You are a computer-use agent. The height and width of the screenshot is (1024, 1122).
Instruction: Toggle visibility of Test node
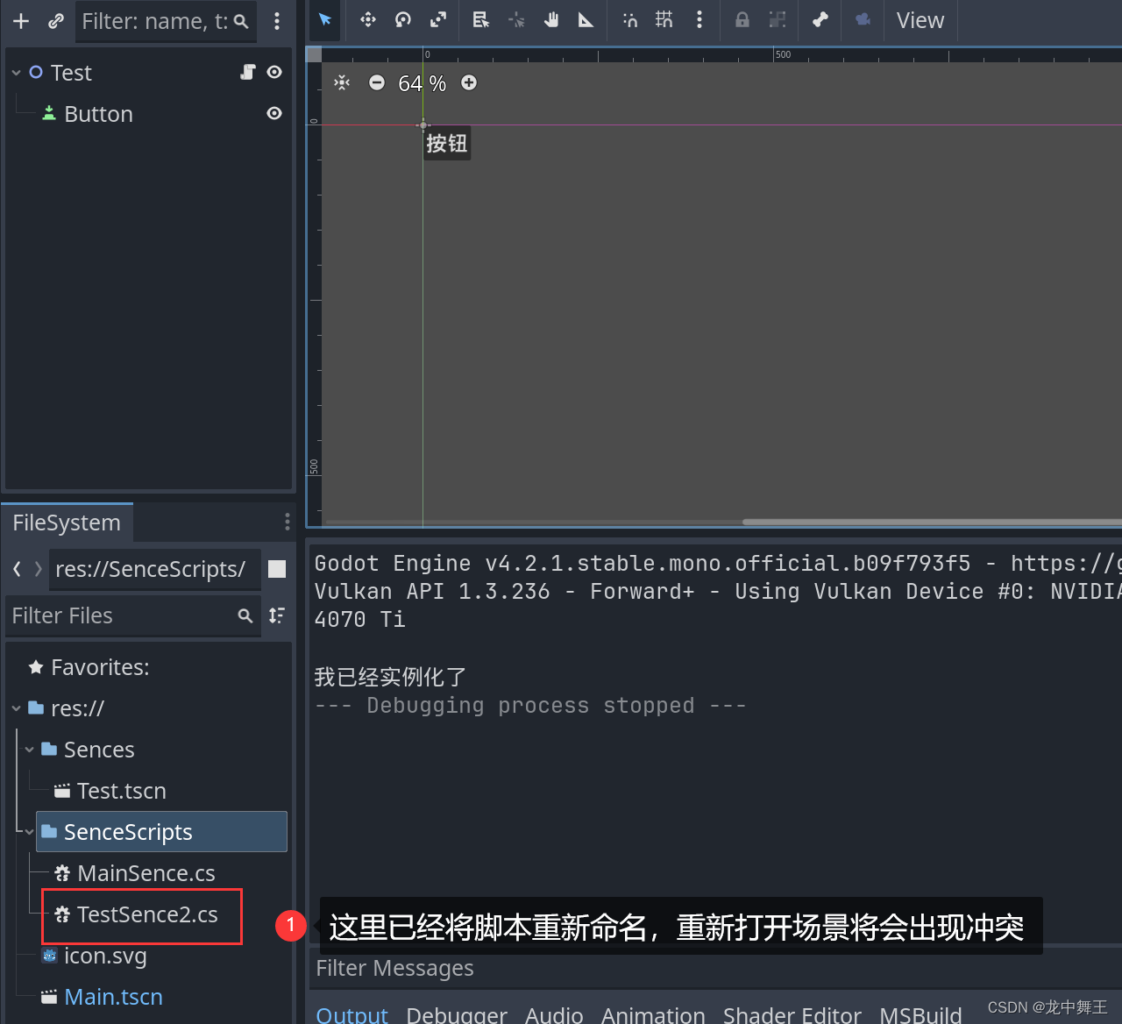pos(274,72)
